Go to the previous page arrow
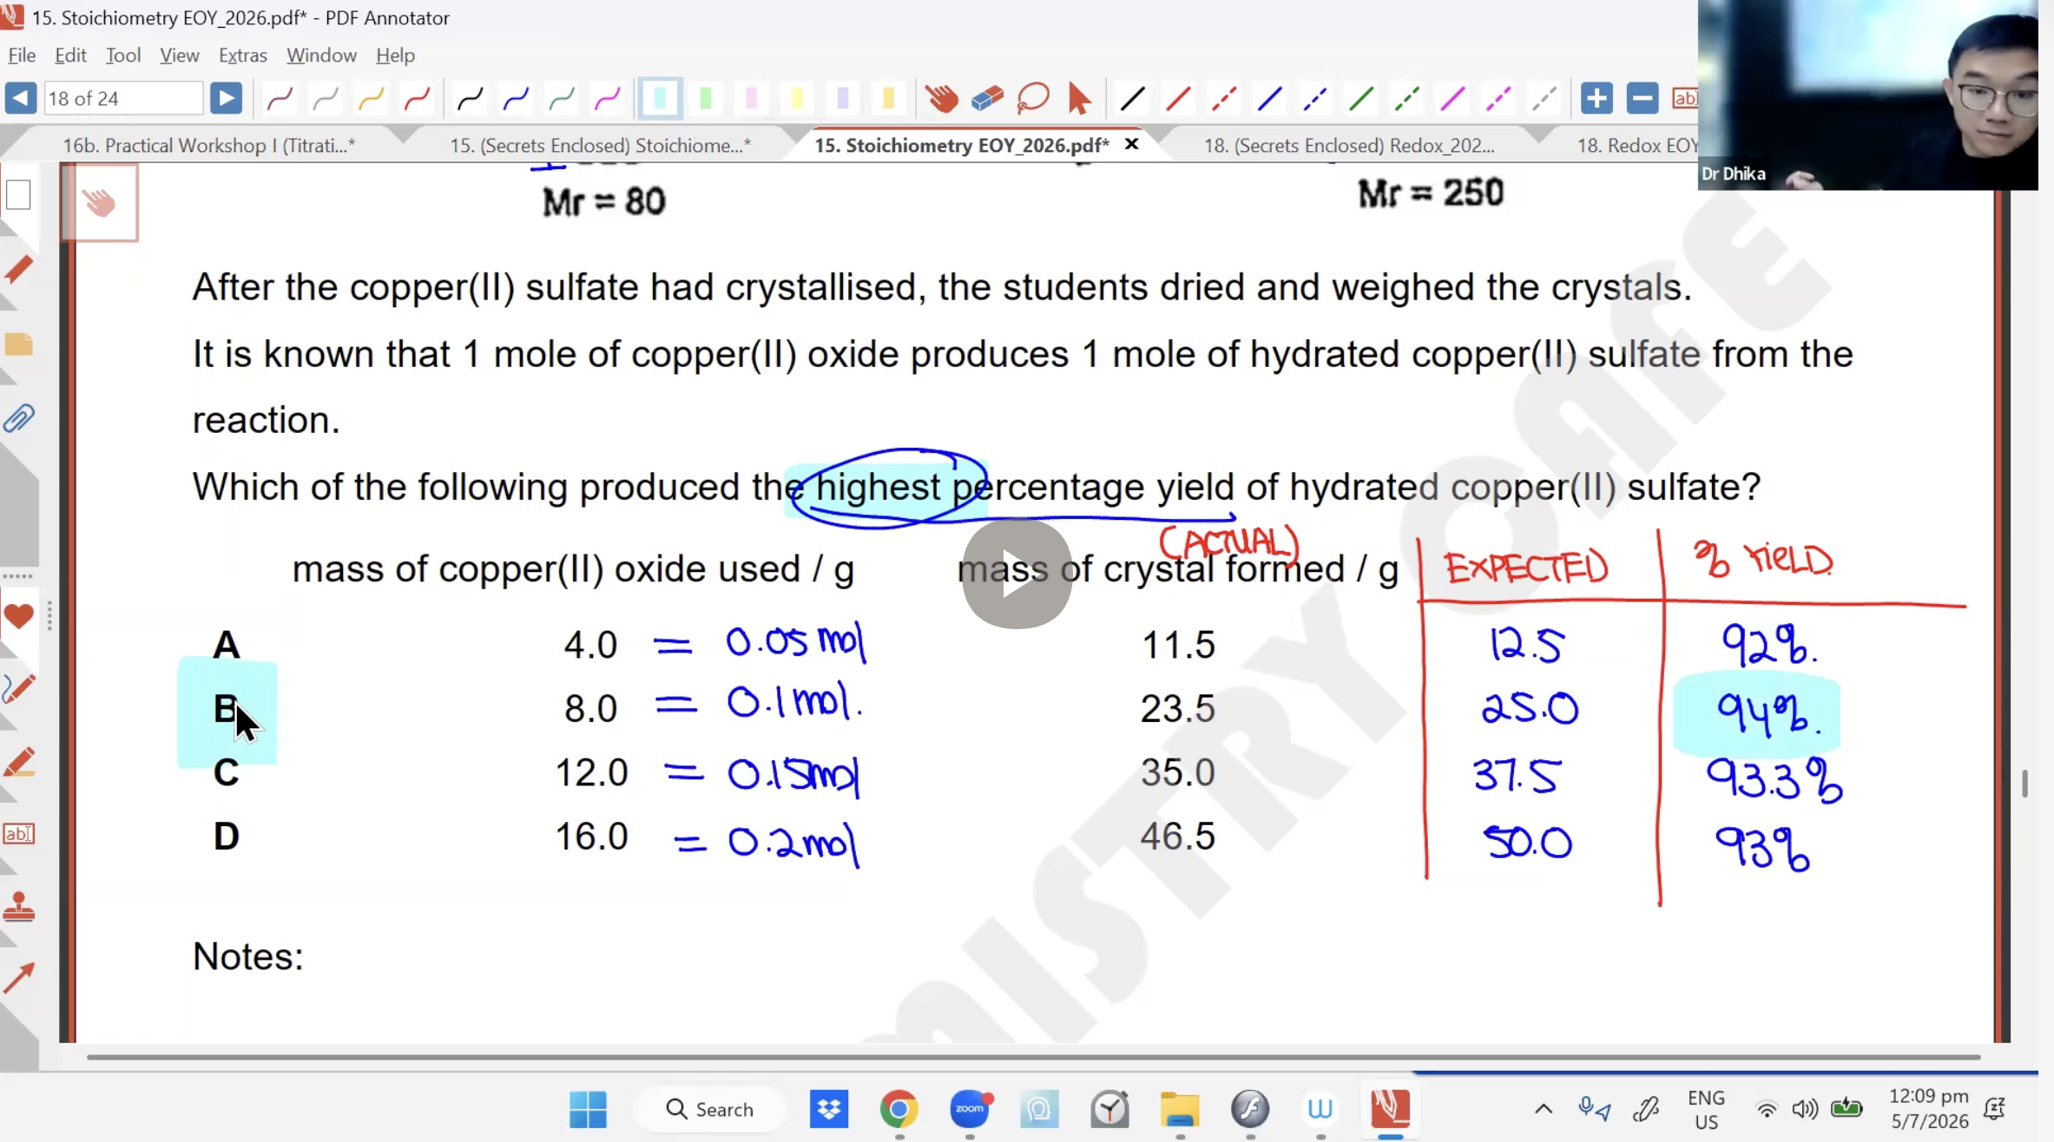 (x=21, y=98)
